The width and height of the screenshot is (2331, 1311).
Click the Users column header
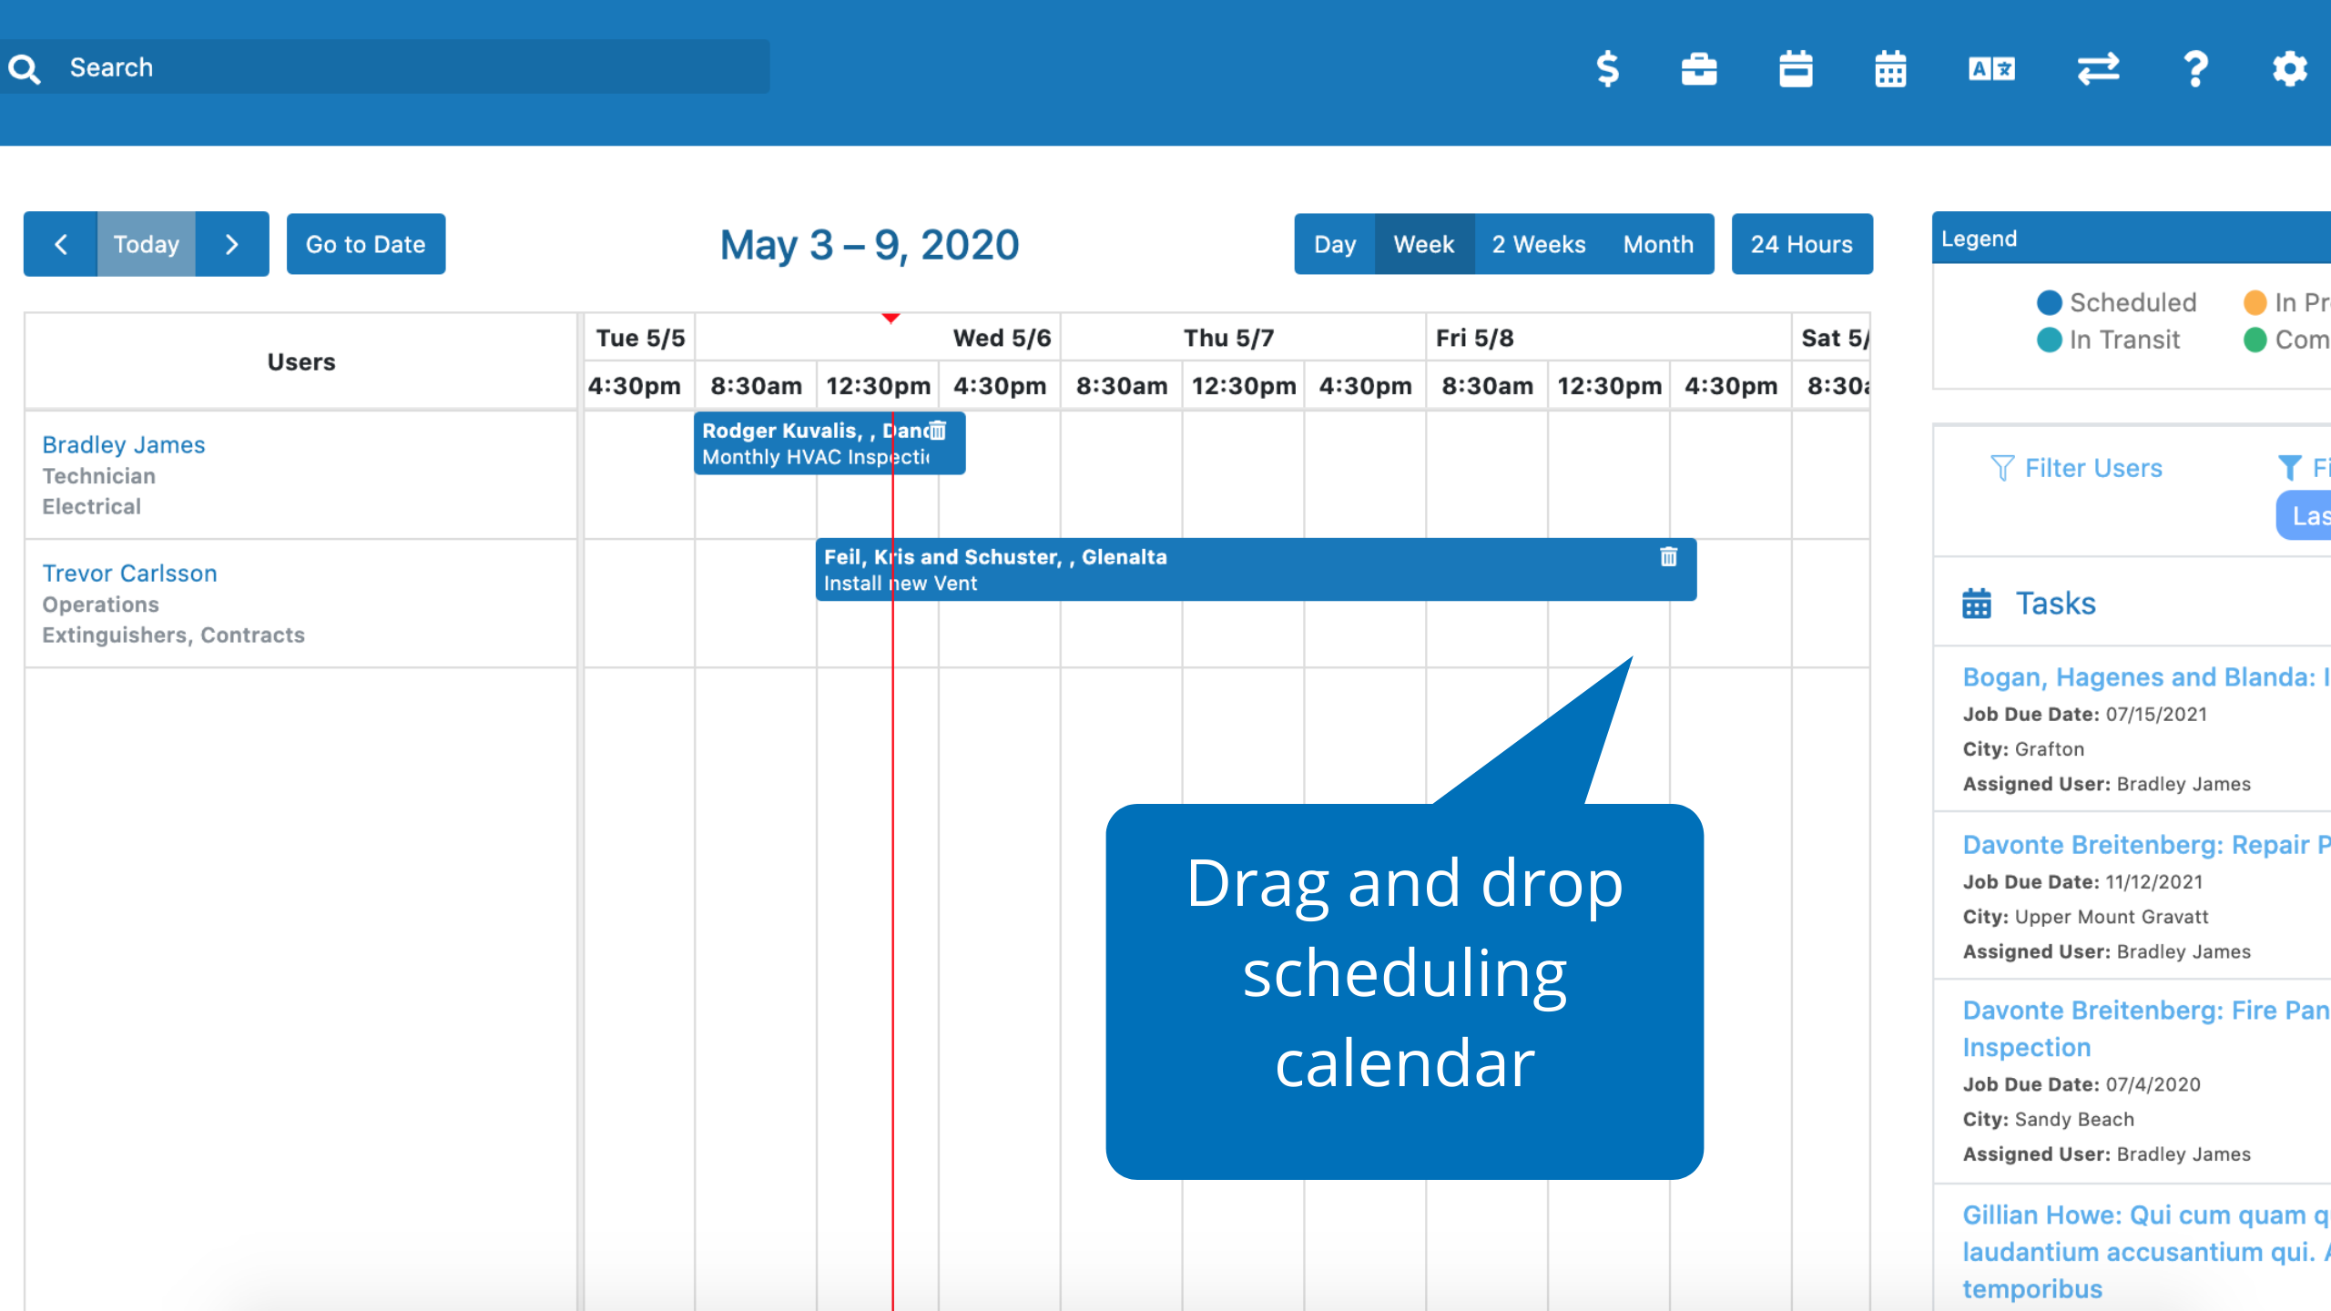pos(301,362)
